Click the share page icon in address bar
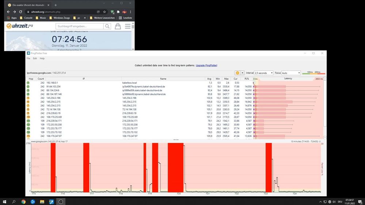The width and height of the screenshot is (365, 205). (98, 12)
